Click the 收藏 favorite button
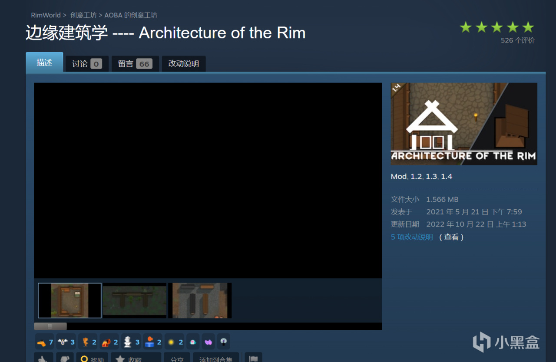The image size is (556, 362). click(x=136, y=357)
